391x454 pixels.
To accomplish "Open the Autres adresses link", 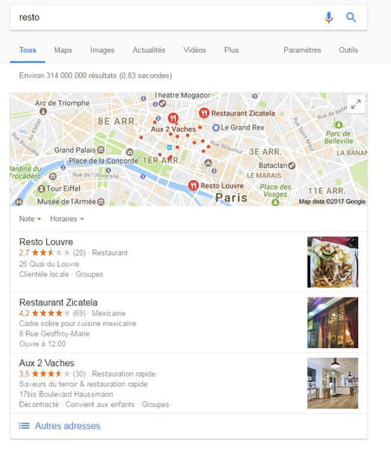I will (x=68, y=425).
